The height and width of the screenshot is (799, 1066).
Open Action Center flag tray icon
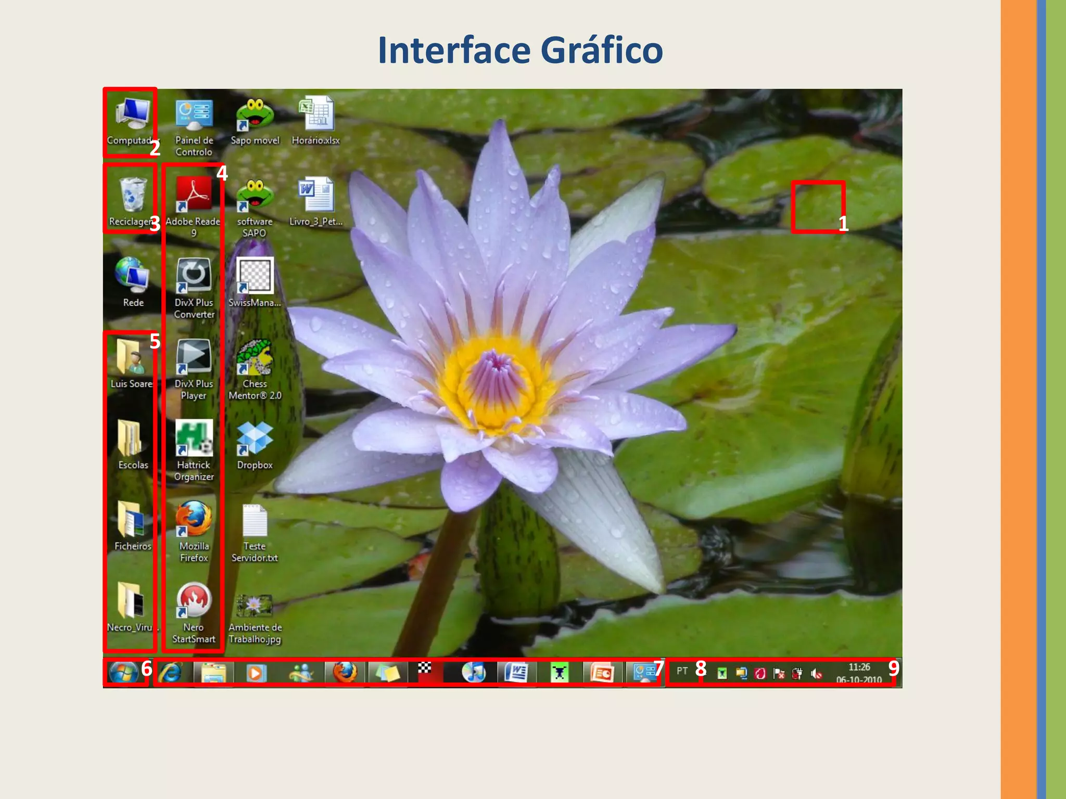tap(779, 674)
